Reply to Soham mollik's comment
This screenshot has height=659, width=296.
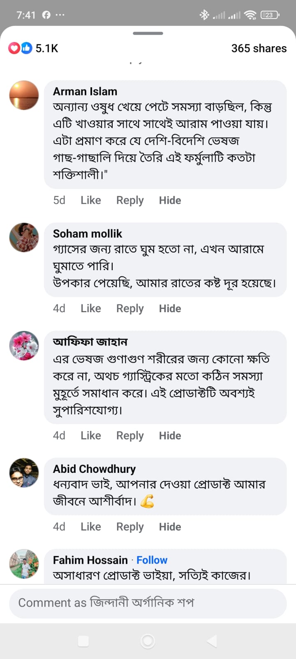(x=130, y=308)
